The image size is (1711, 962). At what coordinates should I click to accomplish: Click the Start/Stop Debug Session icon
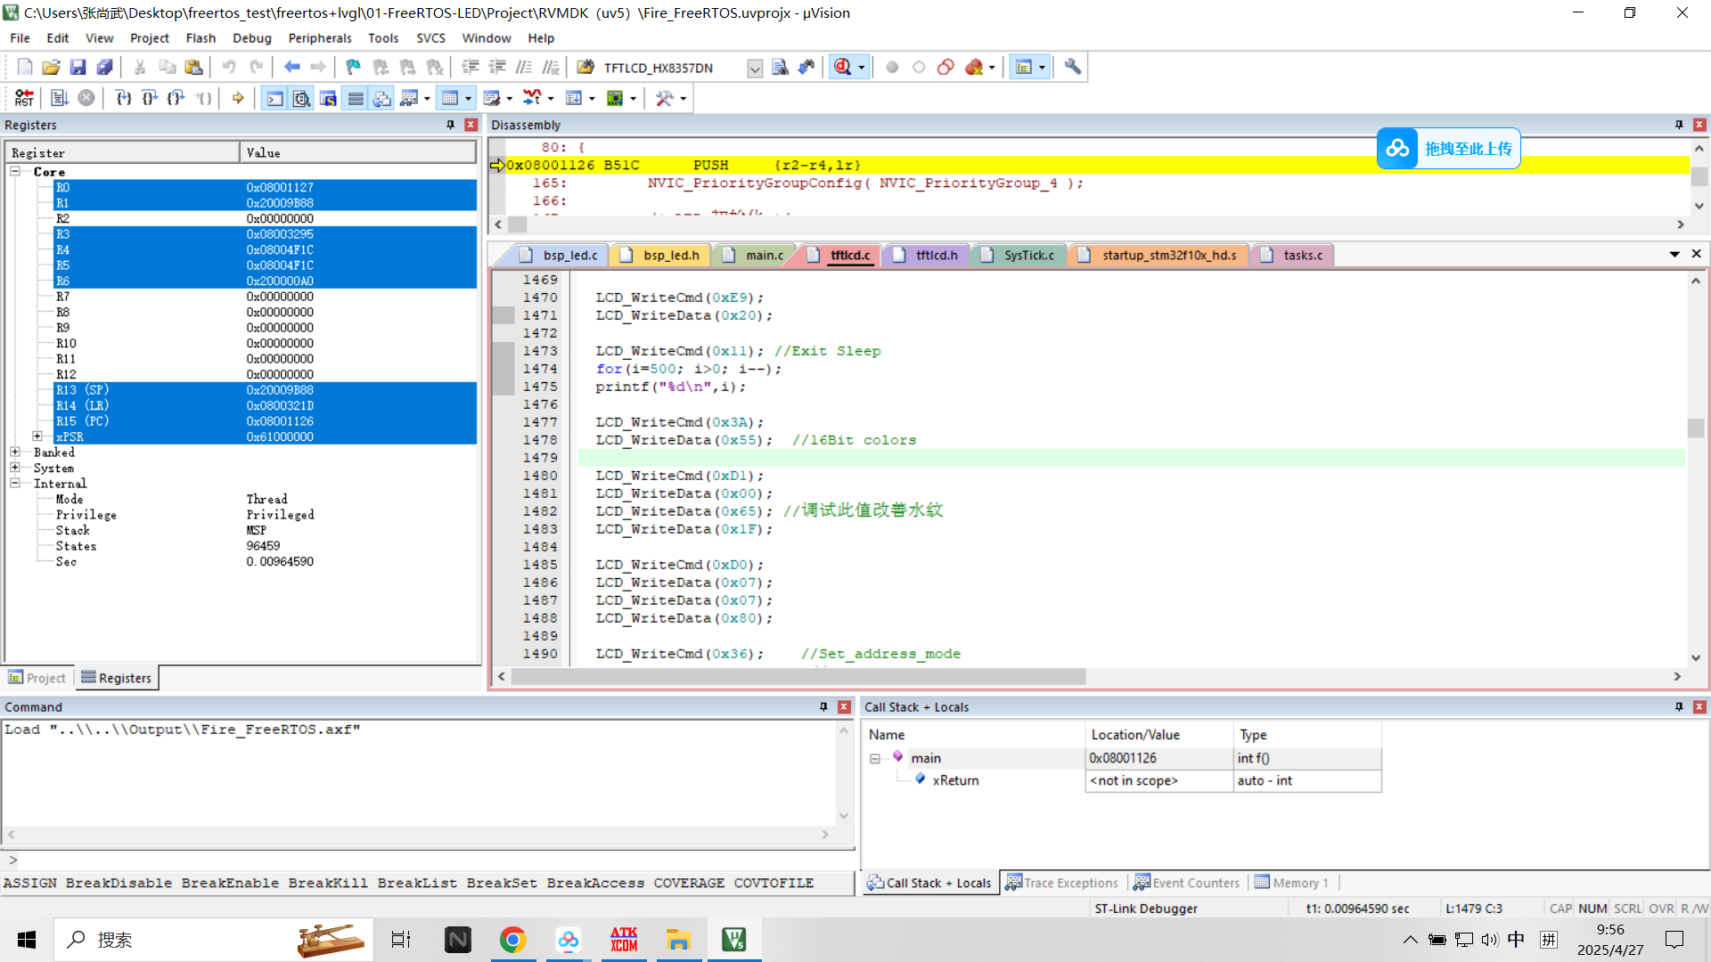(x=842, y=68)
